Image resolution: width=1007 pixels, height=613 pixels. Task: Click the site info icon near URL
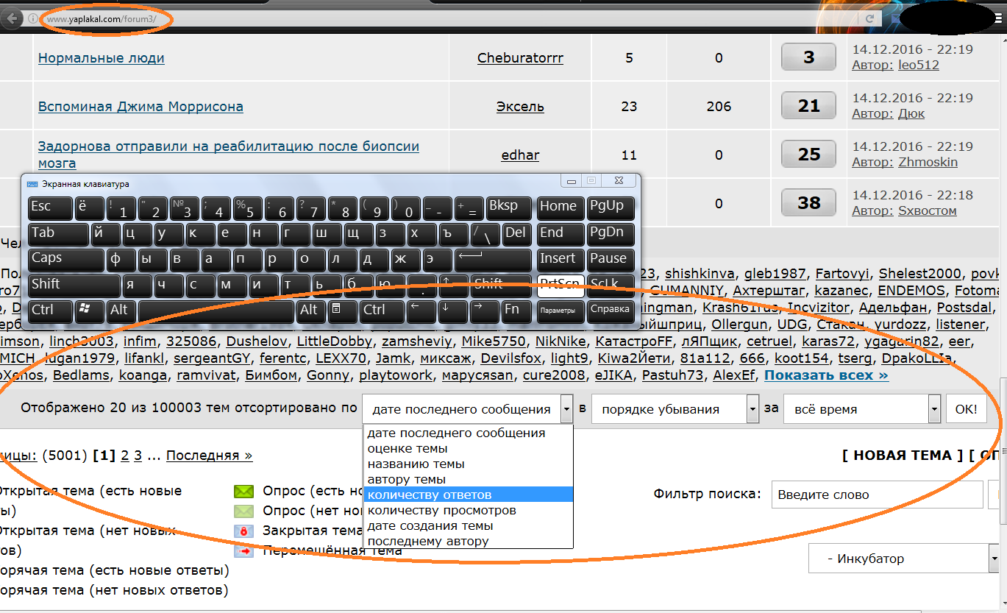[33, 18]
